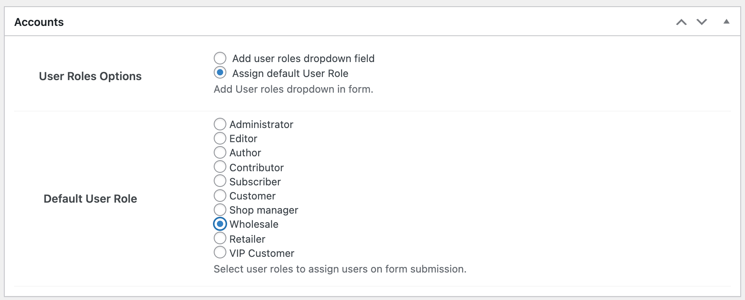This screenshot has width=745, height=300.
Task: Click the Accounts panel heading
Action: coord(39,22)
